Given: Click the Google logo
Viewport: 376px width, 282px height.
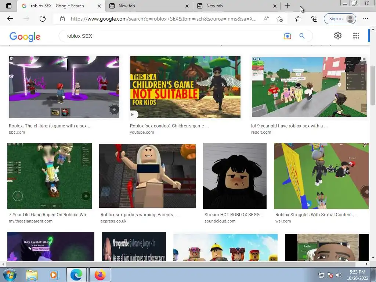Looking at the screenshot, I should click(25, 37).
